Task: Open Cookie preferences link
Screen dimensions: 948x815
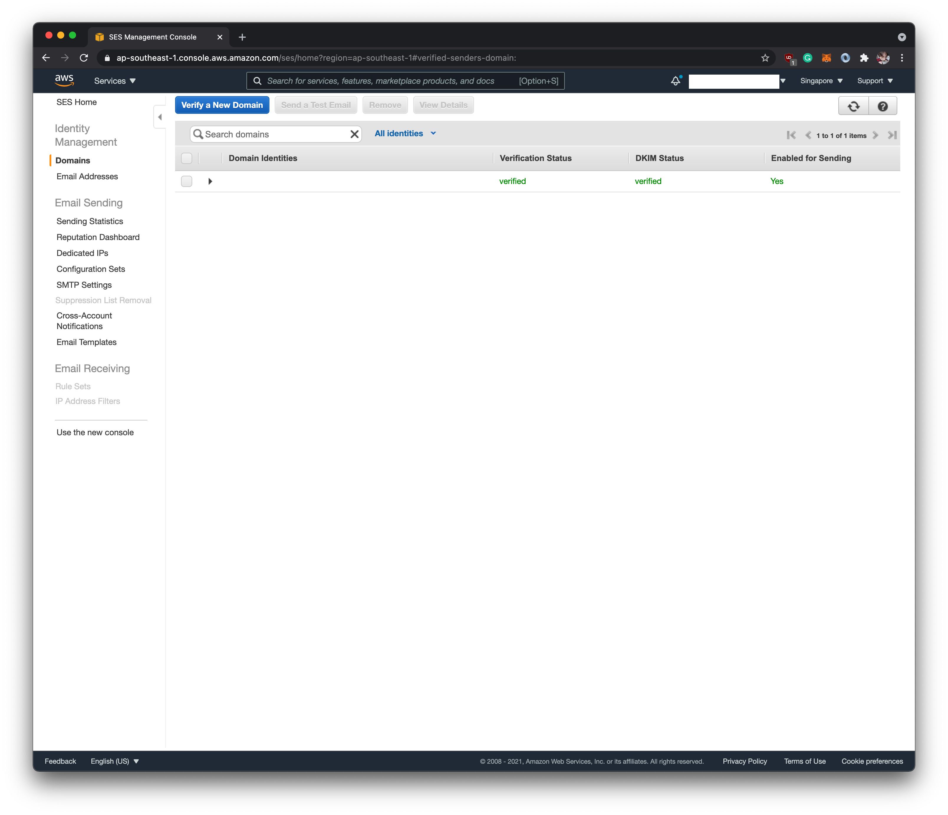Action: 872,761
